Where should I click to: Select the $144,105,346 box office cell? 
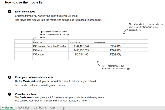pos(81,46)
